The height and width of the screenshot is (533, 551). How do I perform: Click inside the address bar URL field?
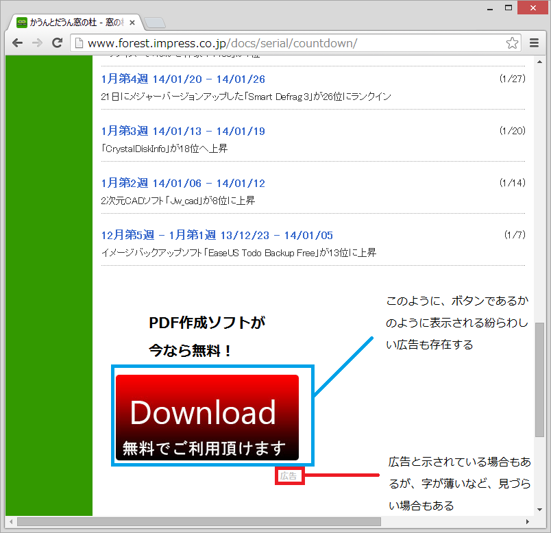(274, 42)
